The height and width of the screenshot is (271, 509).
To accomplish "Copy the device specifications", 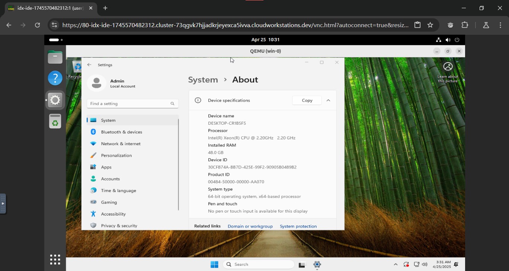I will click(x=307, y=101).
